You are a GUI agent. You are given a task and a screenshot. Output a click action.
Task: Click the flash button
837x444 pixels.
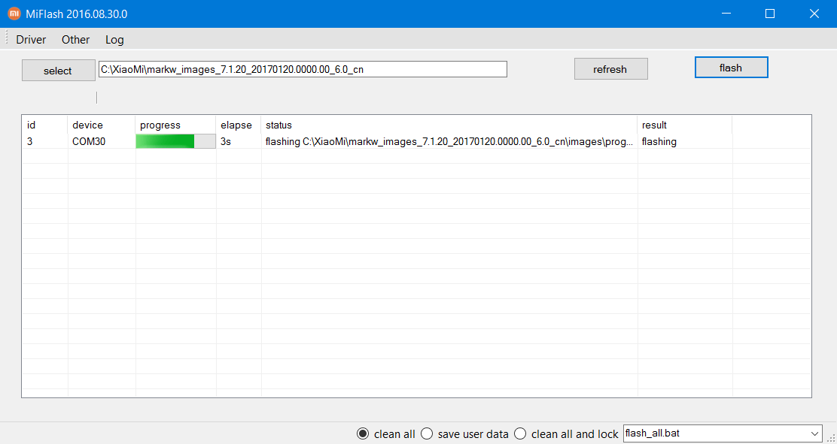coord(732,68)
